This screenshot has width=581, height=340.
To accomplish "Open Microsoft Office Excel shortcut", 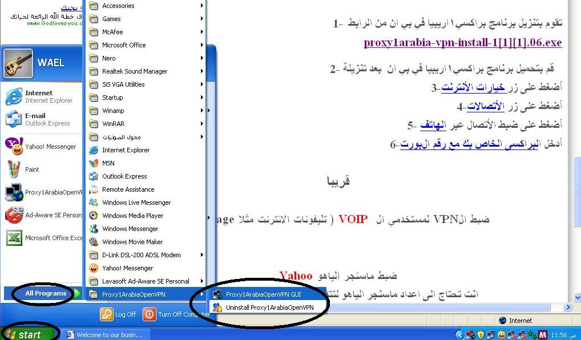I will (14, 238).
